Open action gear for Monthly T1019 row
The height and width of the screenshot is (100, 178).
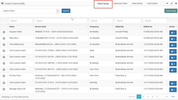pos(173,83)
